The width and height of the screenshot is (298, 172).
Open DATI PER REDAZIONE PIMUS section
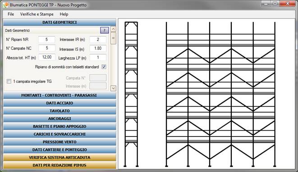tap(60, 165)
